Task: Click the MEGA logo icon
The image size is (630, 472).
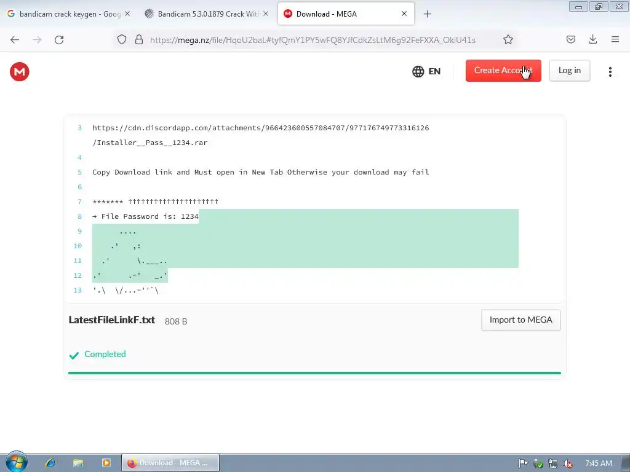Action: 19,72
